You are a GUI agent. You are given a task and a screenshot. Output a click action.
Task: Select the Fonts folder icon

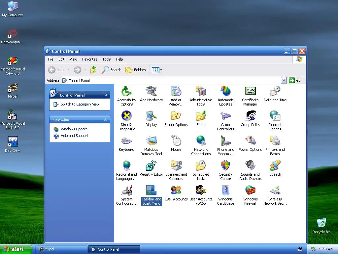pyautogui.click(x=201, y=116)
